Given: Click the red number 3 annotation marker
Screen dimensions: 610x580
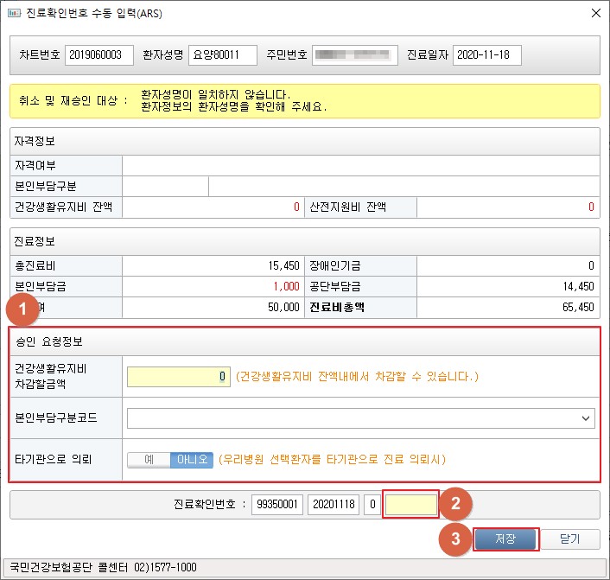Looking at the screenshot, I should coord(455,539).
